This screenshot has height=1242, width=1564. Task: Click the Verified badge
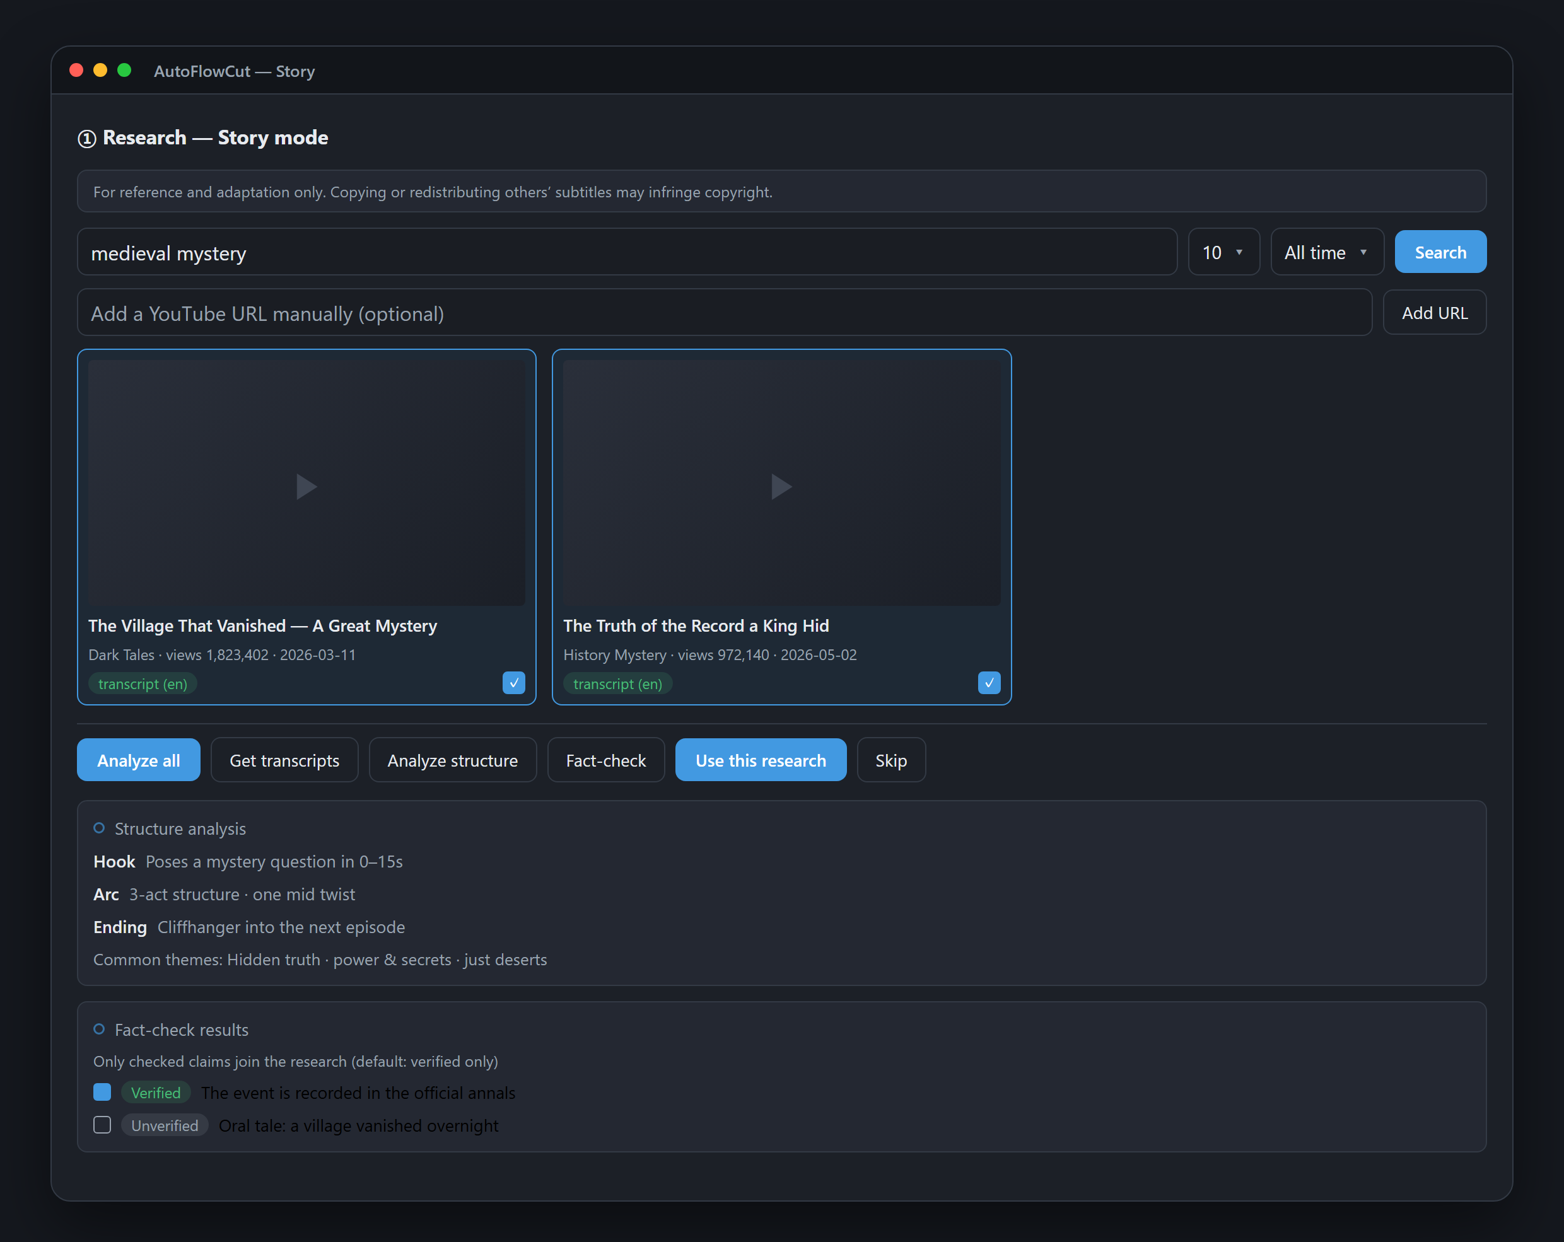(155, 1093)
